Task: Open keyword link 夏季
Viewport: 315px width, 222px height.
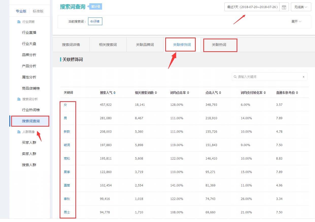Action: (67, 172)
